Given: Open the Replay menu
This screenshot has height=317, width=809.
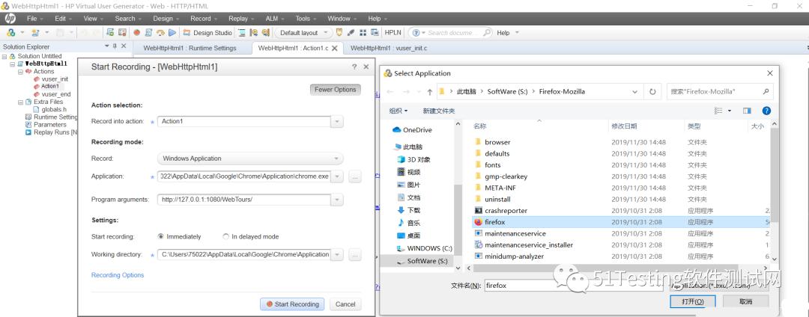Looking at the screenshot, I should point(238,18).
